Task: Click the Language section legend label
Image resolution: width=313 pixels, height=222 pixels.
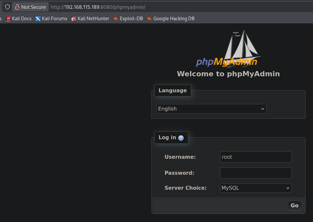Action: (x=173, y=91)
